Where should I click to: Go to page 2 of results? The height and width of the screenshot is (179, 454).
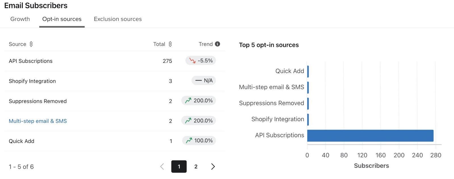(x=196, y=166)
